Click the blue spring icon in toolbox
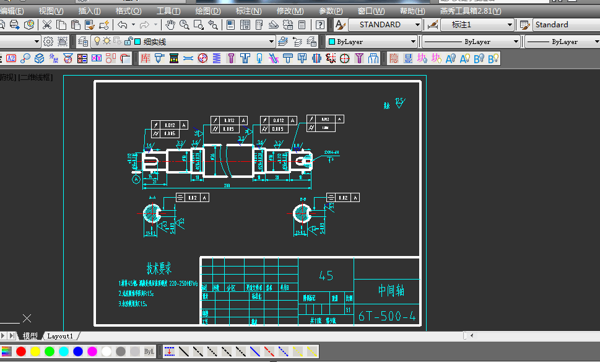 (217, 58)
